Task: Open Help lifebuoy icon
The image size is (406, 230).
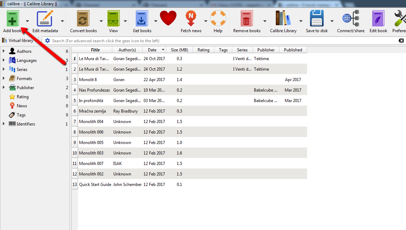Action: tap(218, 19)
